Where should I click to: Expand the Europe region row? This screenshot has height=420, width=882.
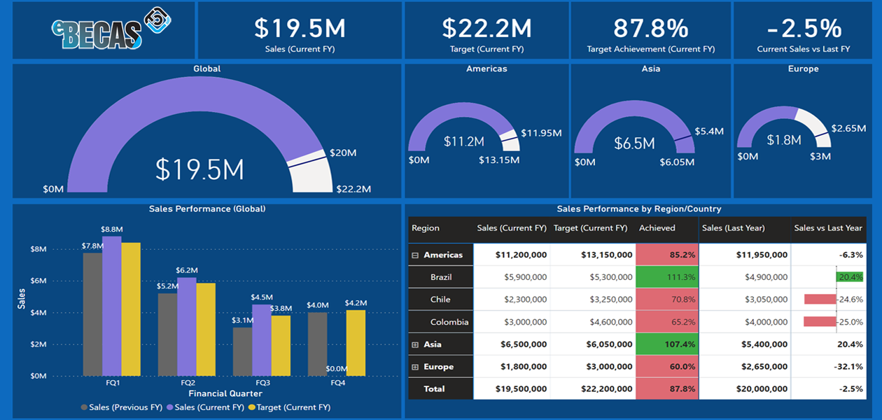click(415, 367)
